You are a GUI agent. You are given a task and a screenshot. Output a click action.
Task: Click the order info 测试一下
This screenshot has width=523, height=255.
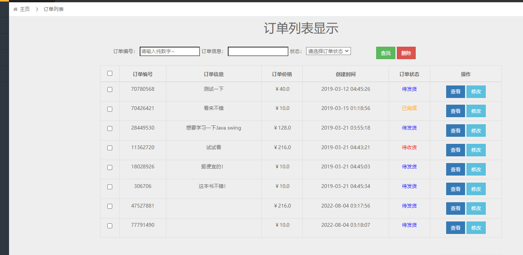214,89
